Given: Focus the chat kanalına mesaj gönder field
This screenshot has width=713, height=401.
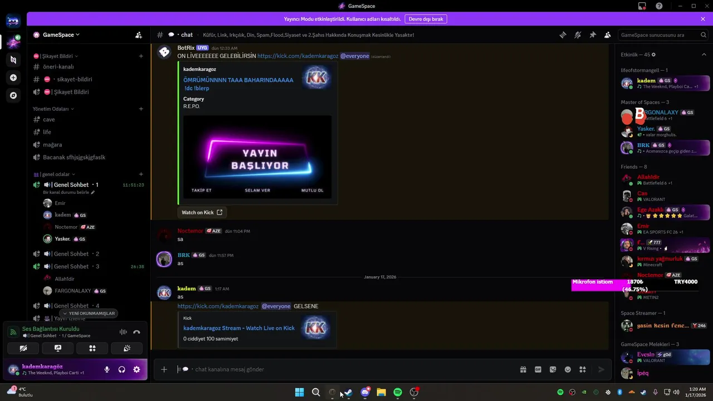Looking at the screenshot, I should (x=345, y=369).
